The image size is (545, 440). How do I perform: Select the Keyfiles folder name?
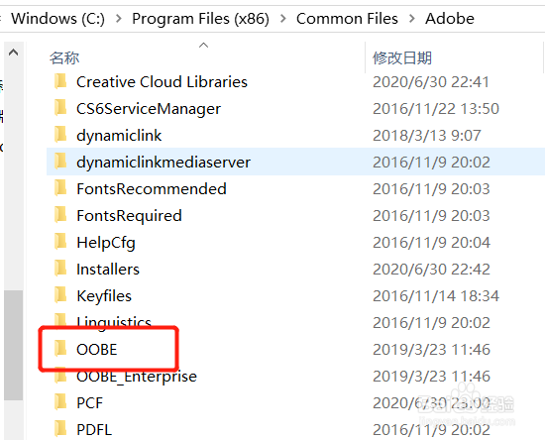tap(104, 296)
